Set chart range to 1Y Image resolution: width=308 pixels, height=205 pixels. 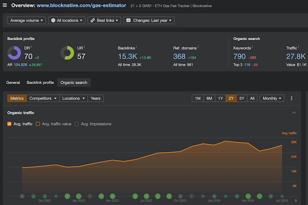(221, 98)
